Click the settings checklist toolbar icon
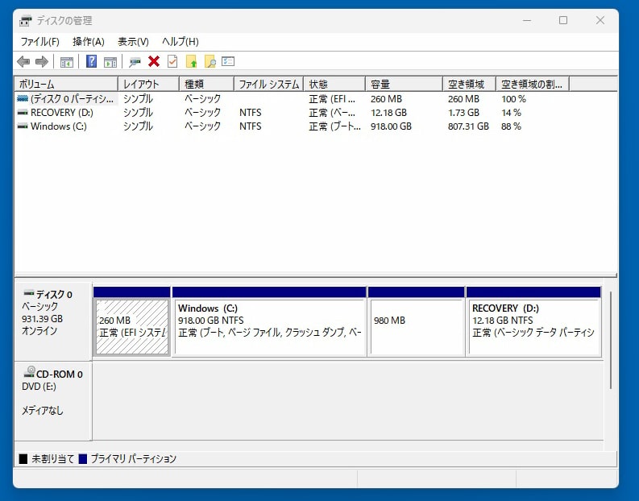Screen dimensions: 639x501 (228, 61)
